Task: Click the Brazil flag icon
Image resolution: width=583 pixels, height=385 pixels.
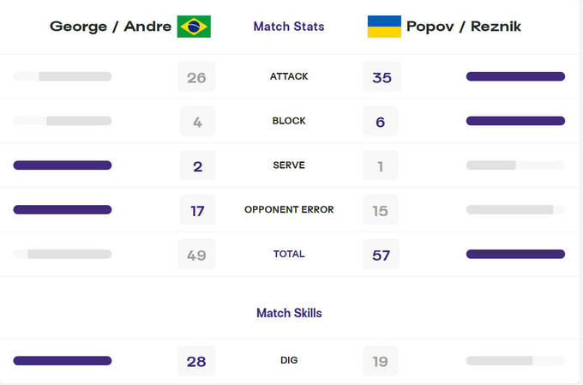Action: (x=194, y=27)
